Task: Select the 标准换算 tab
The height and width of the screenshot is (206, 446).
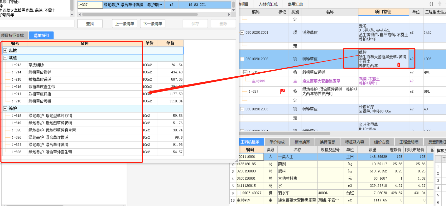Action: 302,142
